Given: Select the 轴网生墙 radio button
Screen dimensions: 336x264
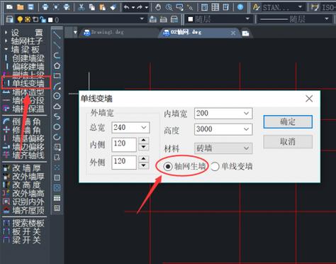Looking at the screenshot, I should tap(167, 167).
